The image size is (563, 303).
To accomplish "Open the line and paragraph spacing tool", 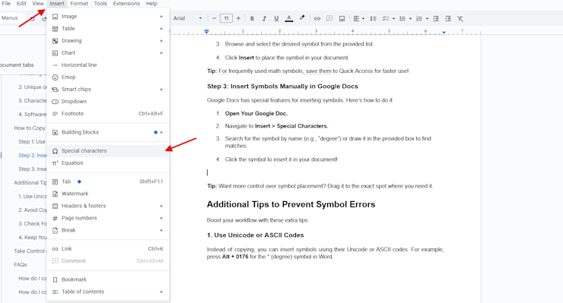I will point(373,18).
